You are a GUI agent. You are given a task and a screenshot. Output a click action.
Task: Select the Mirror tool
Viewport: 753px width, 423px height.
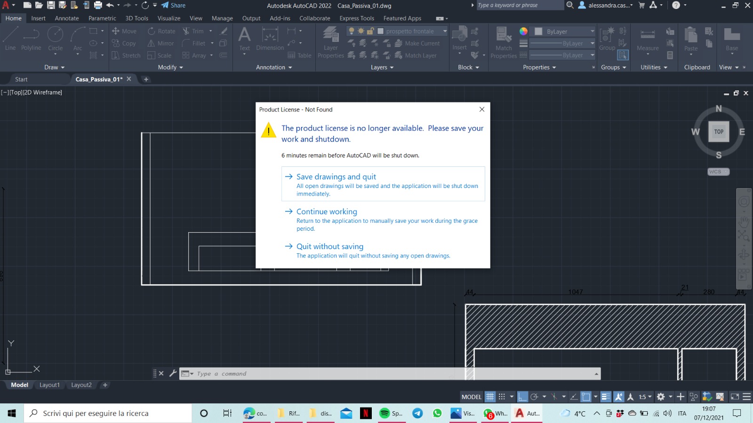click(161, 43)
